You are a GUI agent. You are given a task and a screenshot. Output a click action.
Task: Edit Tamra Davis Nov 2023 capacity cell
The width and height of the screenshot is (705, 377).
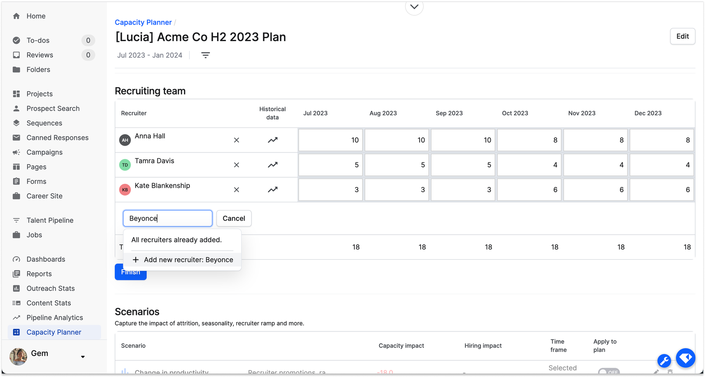[595, 165]
